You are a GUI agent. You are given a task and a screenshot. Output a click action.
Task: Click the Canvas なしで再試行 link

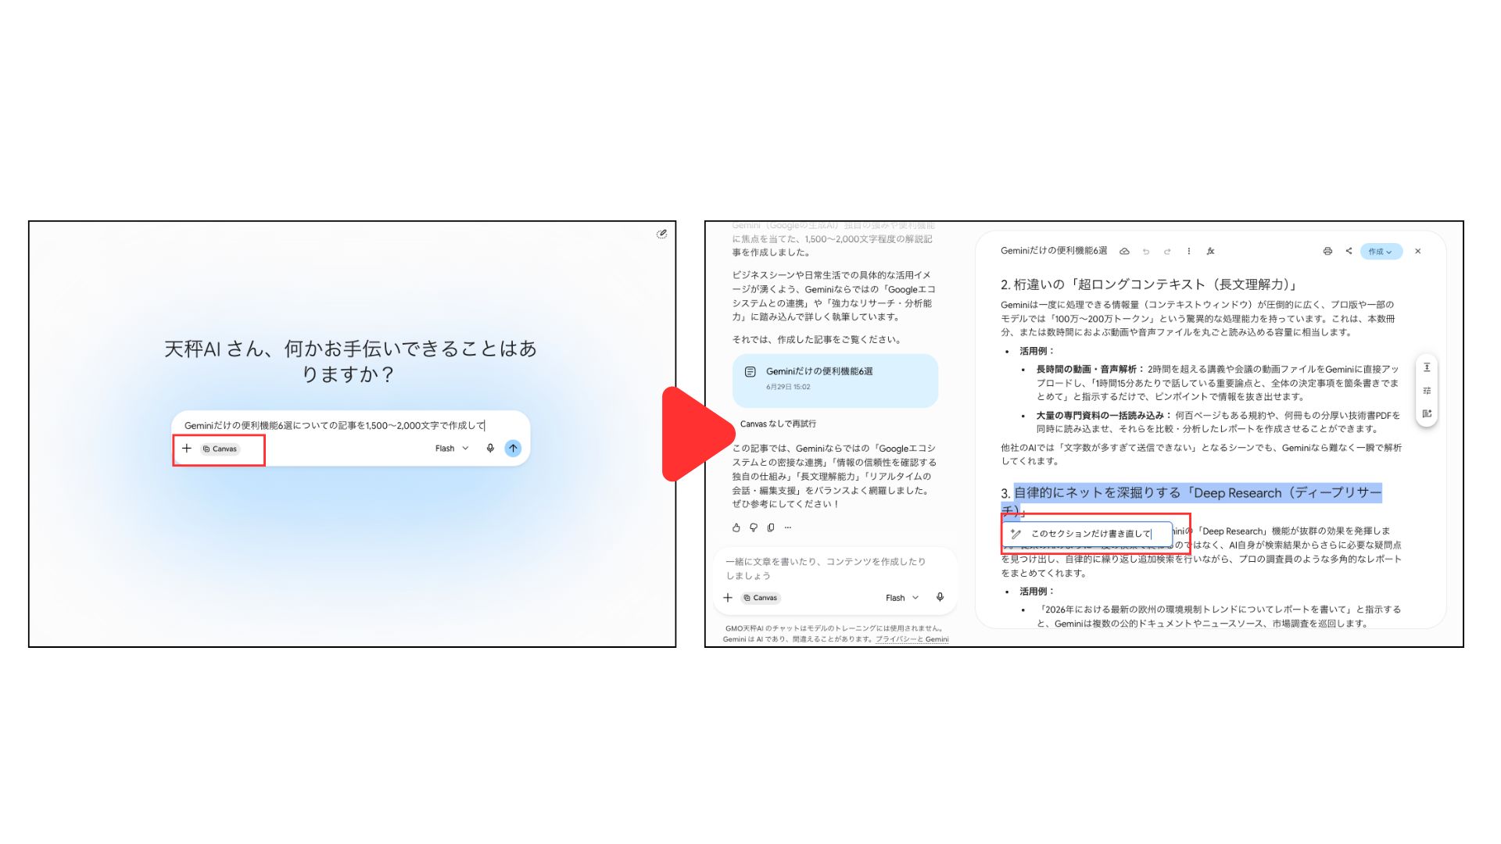coord(778,424)
